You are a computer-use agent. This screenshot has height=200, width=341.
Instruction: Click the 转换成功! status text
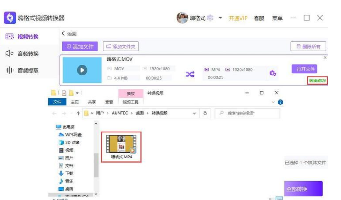coord(317,81)
